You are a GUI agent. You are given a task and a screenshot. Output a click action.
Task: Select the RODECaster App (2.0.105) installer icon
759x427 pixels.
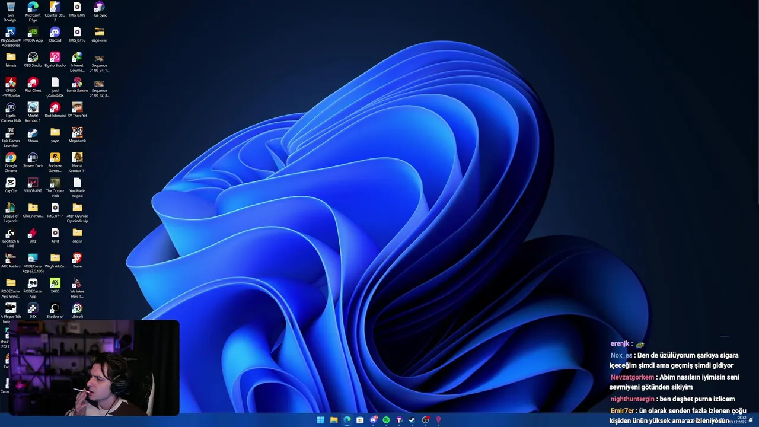33,263
